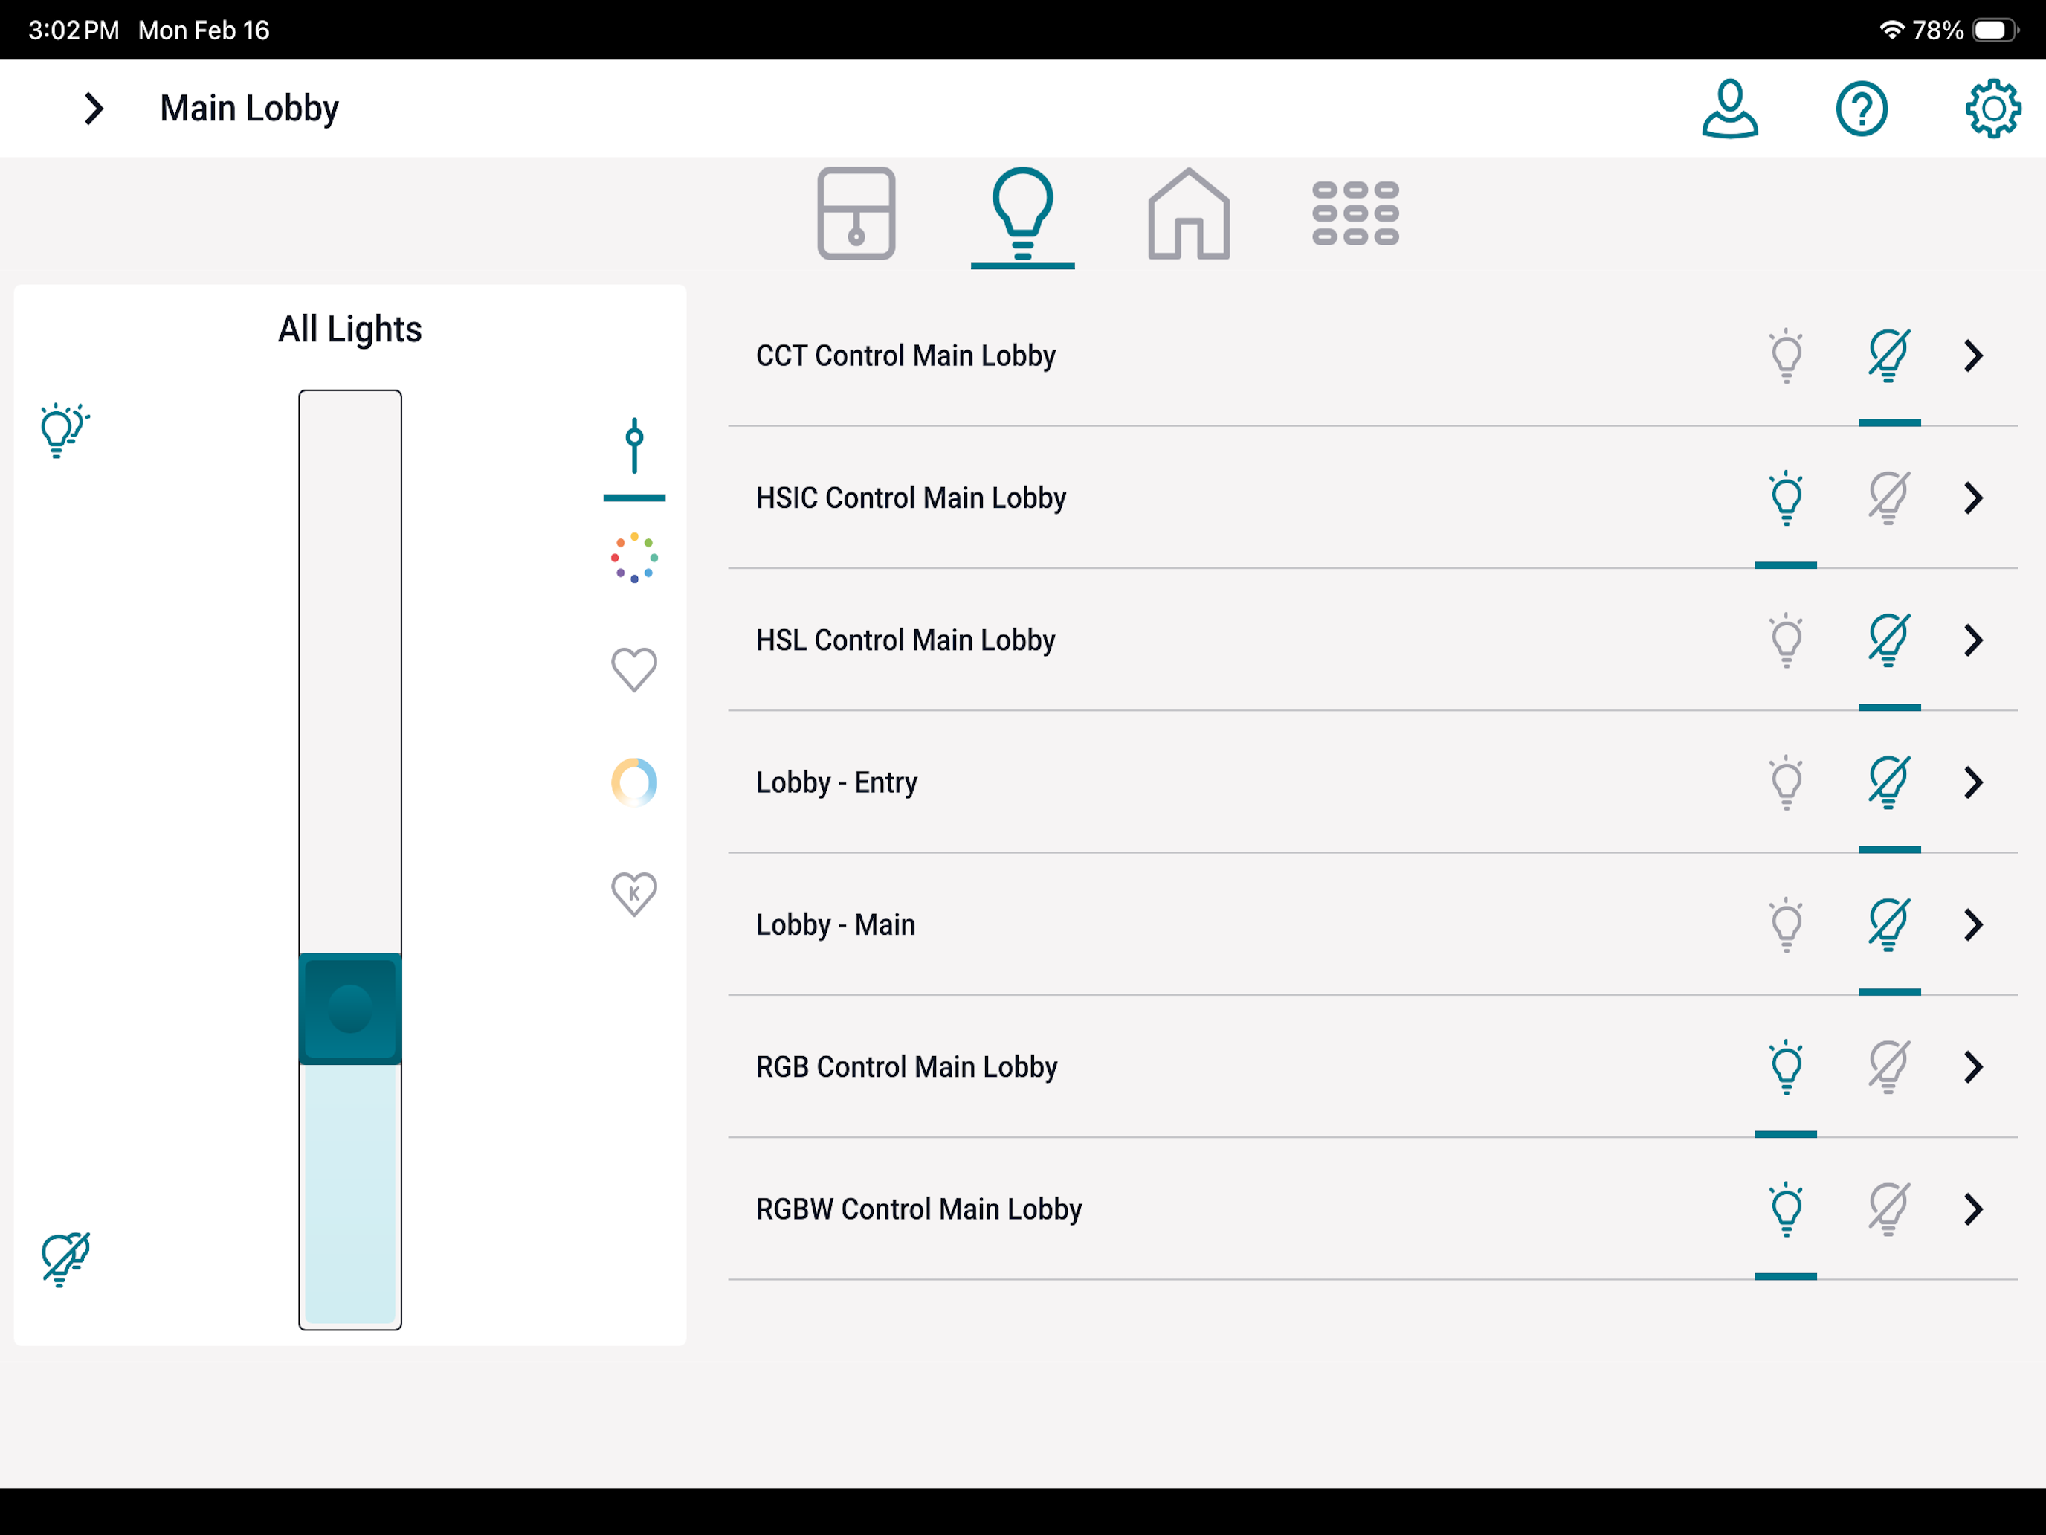This screenshot has width=2046, height=1535.
Task: Turn on Lobby - Main light
Action: (x=1786, y=925)
